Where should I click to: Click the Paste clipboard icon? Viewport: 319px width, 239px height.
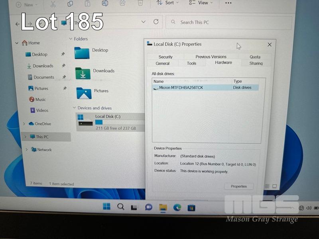click(87, 4)
